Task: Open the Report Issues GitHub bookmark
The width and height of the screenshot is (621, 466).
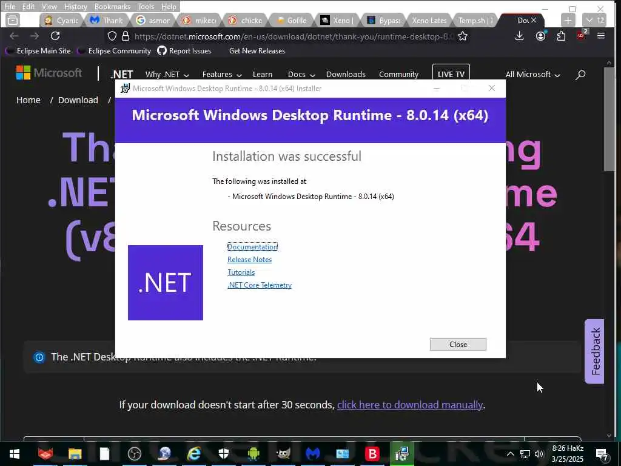Action: tap(184, 51)
